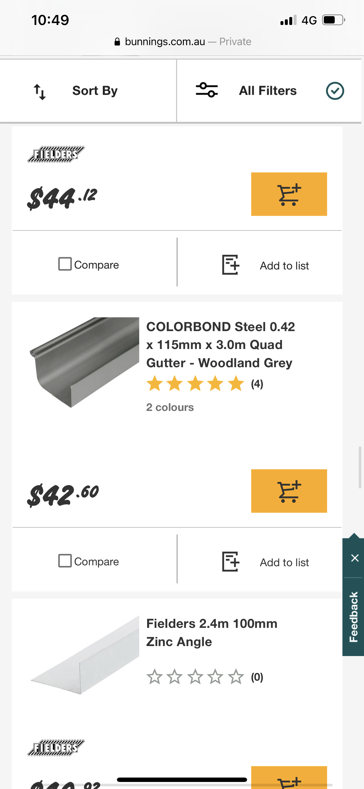The image size is (364, 789).
Task: Click the Sort By arrows icon
Action: (40, 90)
